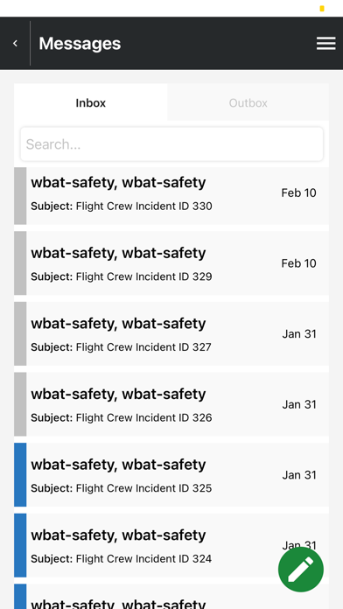Open message Flight Crew Incident ID 325
The image size is (343, 609).
(x=171, y=474)
